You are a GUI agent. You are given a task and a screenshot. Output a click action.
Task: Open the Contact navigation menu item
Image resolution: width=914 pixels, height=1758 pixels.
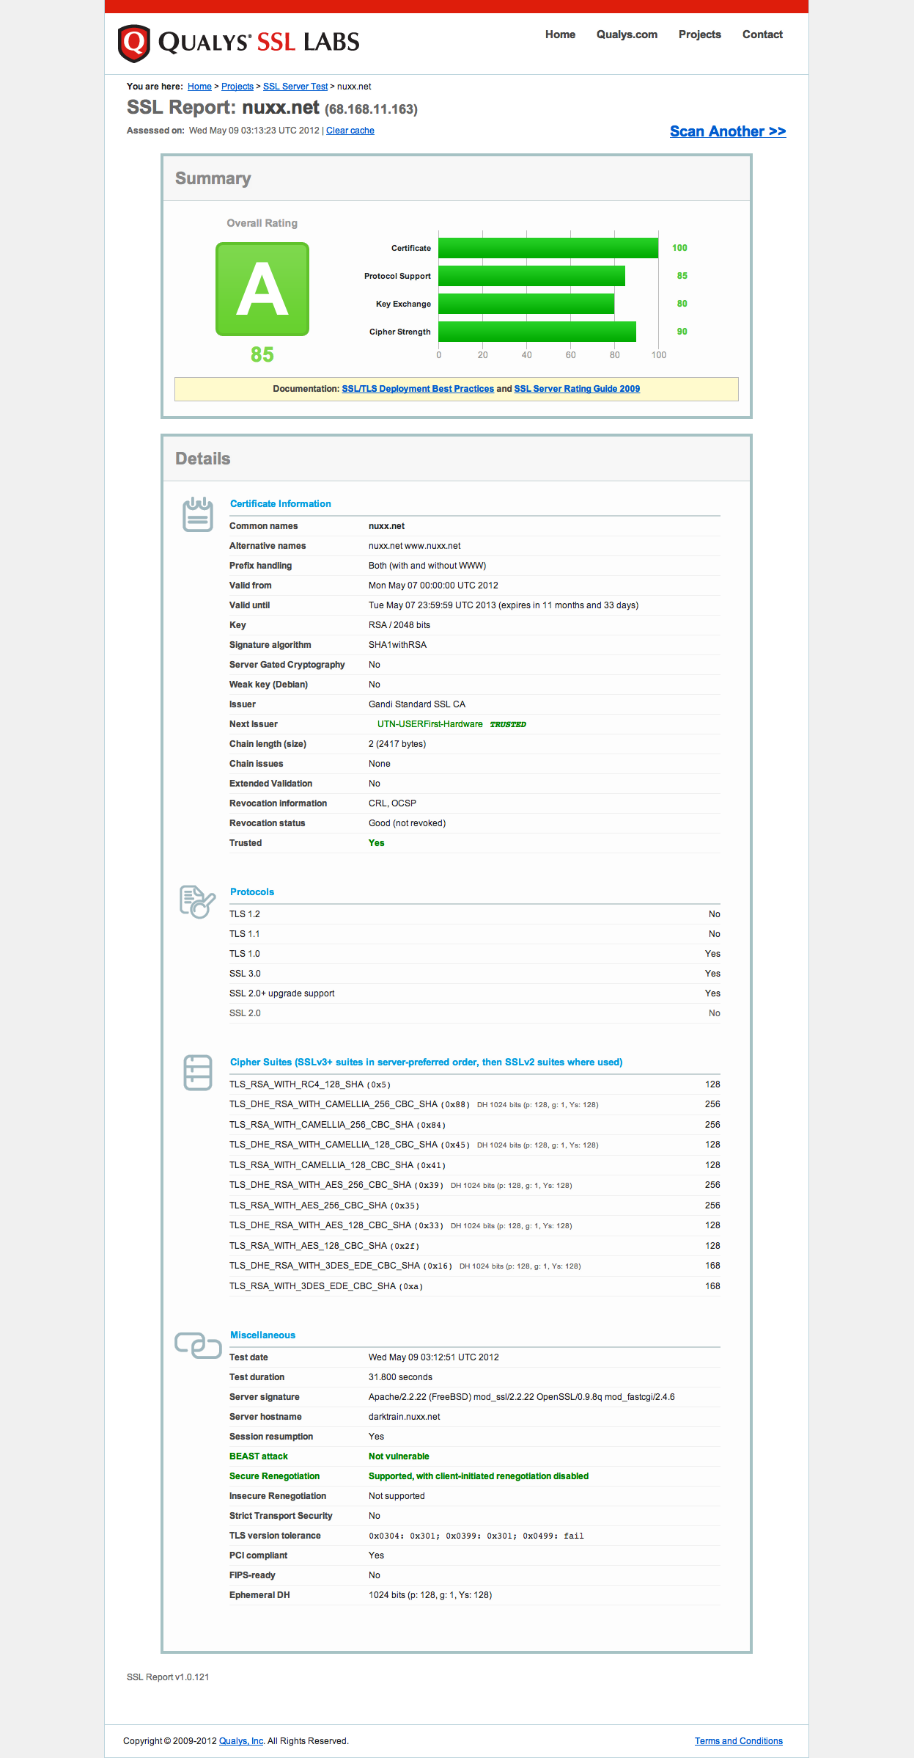tap(762, 34)
